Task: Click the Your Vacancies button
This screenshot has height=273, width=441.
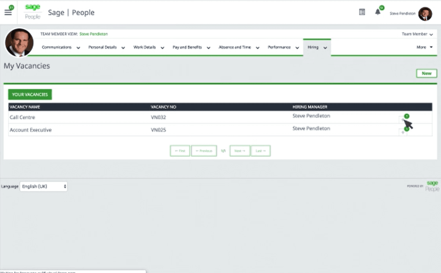Action: (x=30, y=94)
